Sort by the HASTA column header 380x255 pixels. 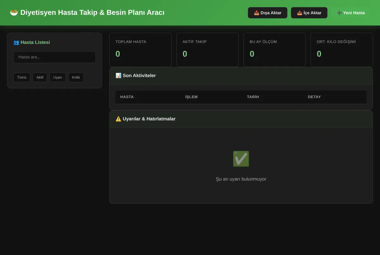click(x=127, y=97)
